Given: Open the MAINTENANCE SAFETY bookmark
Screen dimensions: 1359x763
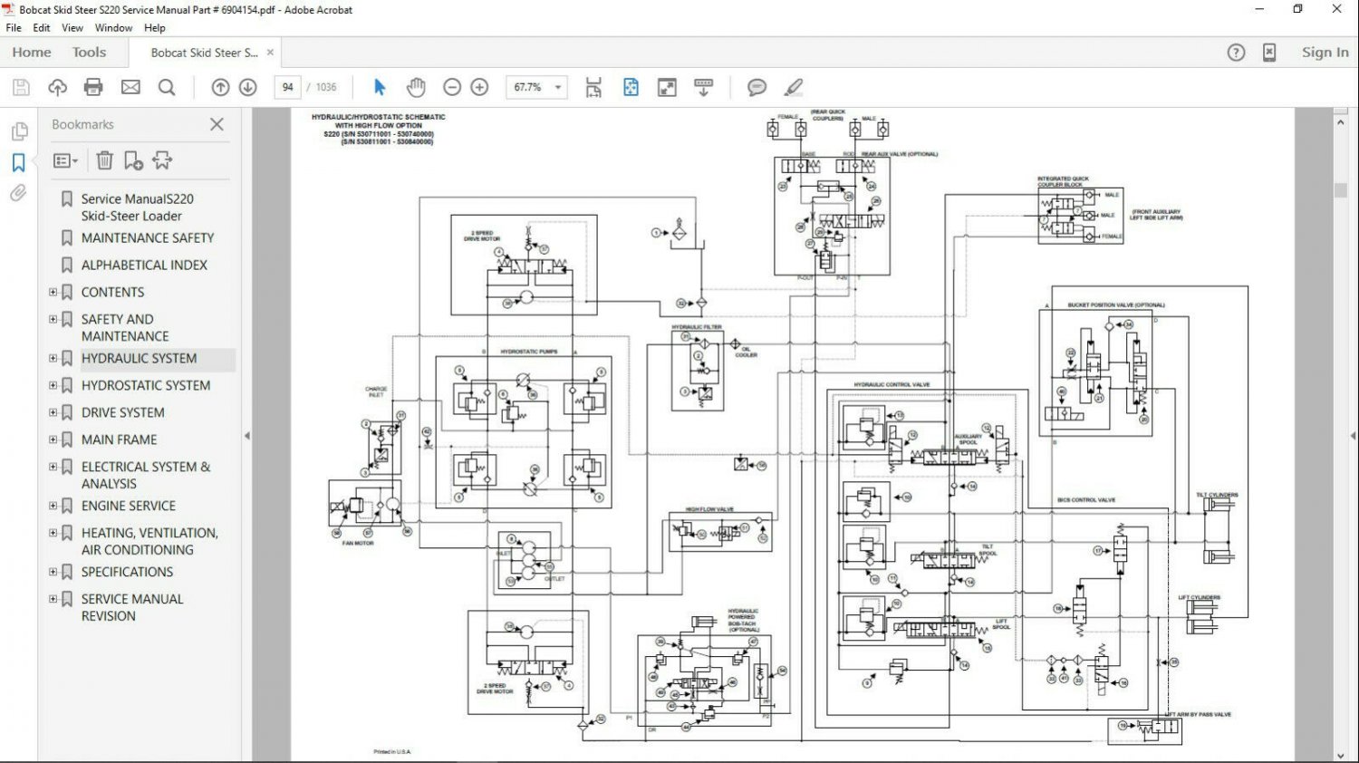Looking at the screenshot, I should 148,237.
